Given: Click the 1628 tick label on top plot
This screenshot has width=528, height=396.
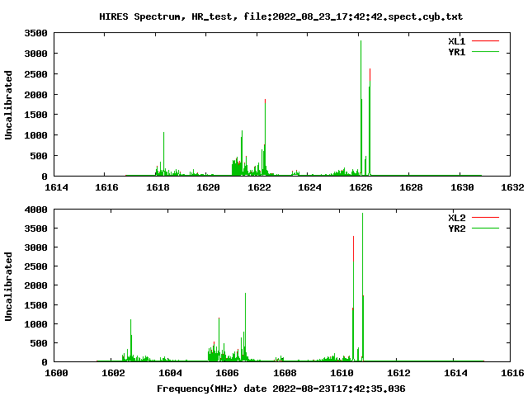Looking at the screenshot, I should (x=411, y=187).
